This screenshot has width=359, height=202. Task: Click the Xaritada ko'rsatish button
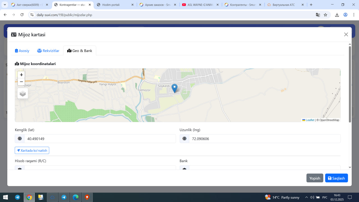pos(32,150)
